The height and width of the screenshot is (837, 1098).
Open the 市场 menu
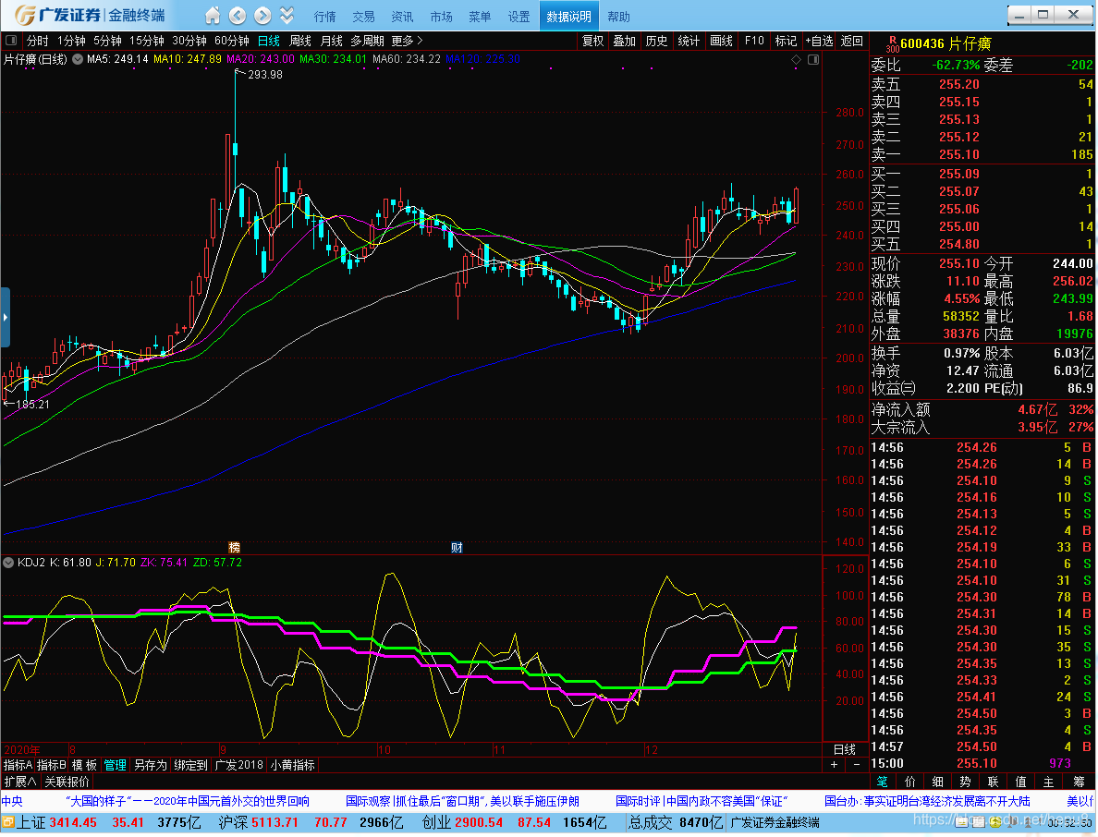click(x=441, y=17)
